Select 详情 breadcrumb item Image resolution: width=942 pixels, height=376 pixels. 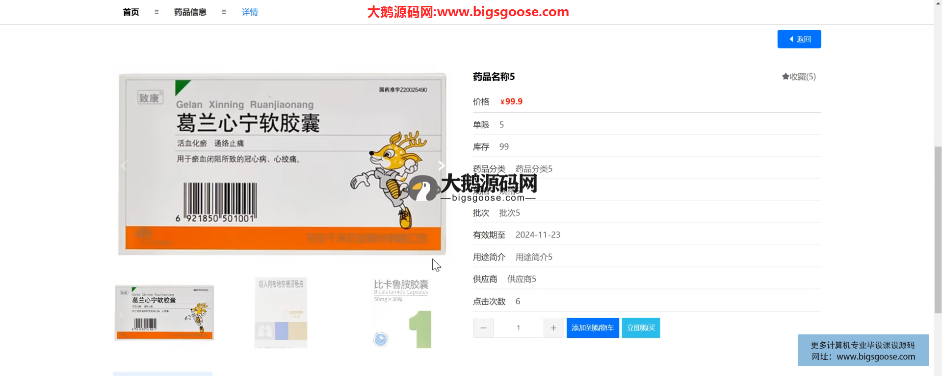tap(250, 12)
